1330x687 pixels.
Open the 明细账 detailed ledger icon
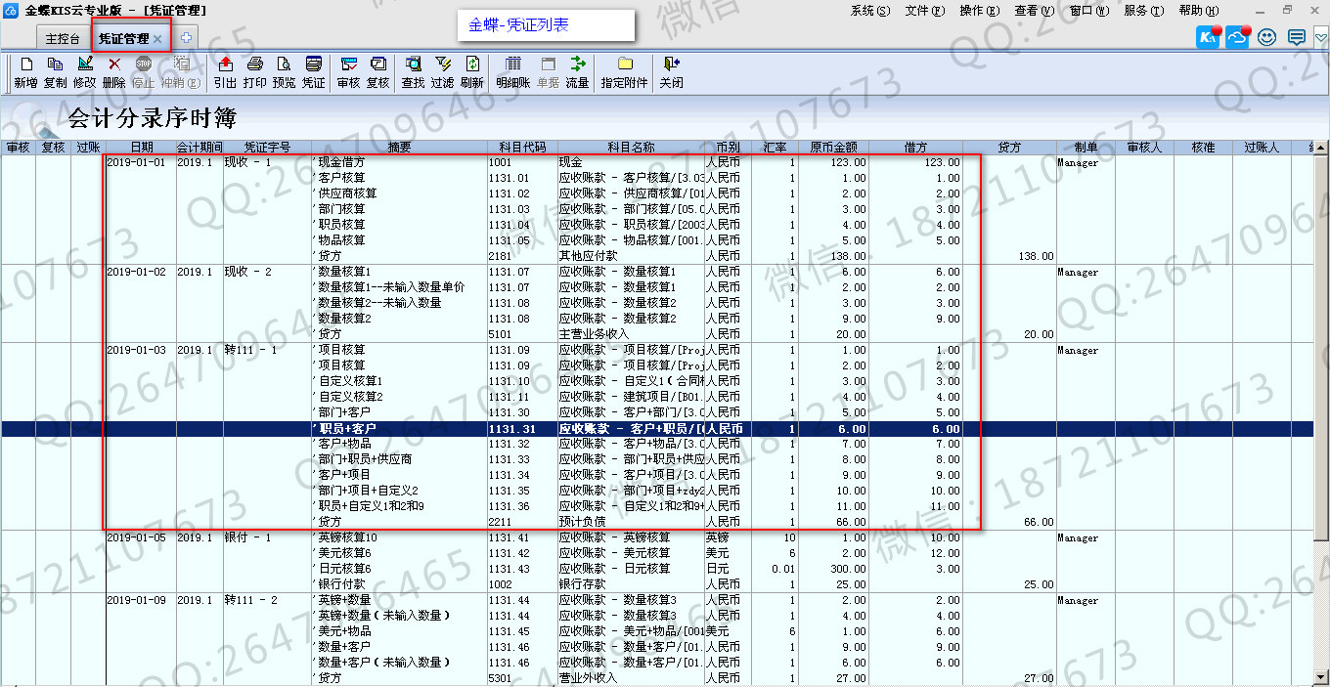512,64
